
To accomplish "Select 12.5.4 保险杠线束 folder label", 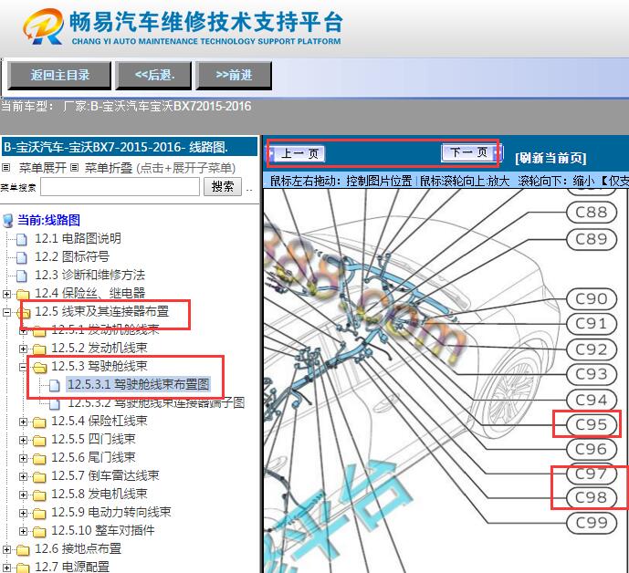I will tap(100, 421).
